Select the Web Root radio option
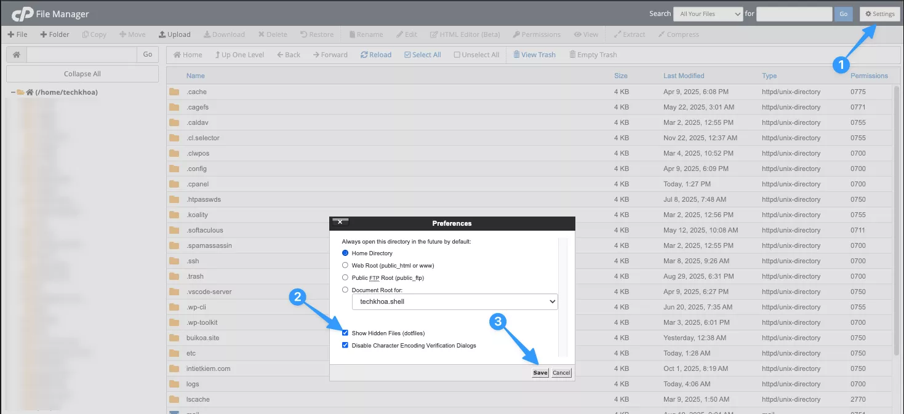Image resolution: width=904 pixels, height=414 pixels. point(345,265)
